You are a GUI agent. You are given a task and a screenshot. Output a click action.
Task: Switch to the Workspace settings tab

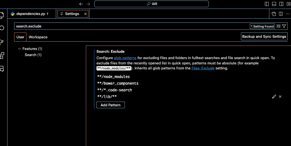(38, 37)
